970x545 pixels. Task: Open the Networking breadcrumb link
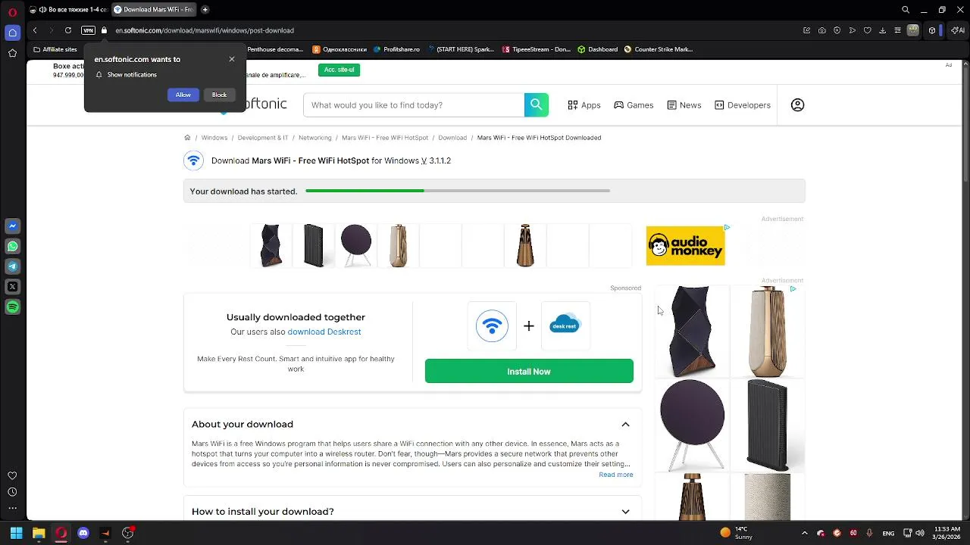tap(315, 138)
